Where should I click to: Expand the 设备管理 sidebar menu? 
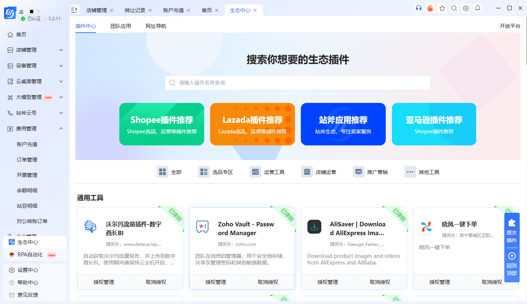tap(35, 66)
